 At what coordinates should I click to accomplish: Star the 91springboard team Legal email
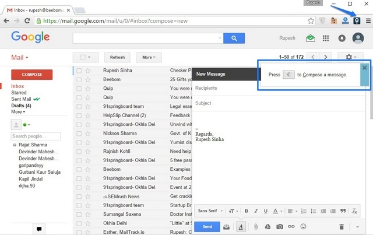(88, 107)
